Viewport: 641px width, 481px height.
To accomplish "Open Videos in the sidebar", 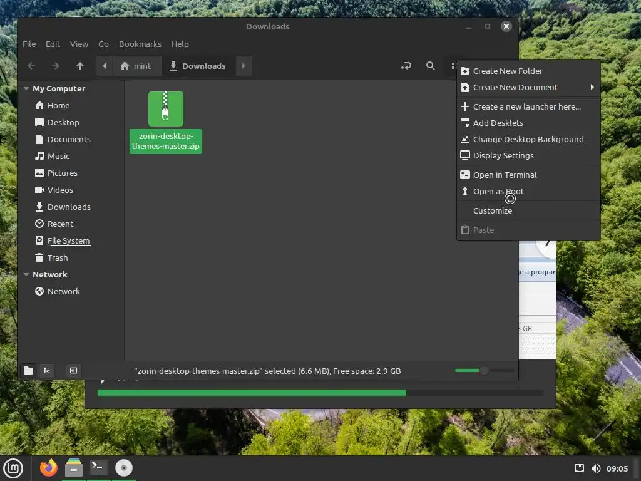I will point(60,190).
